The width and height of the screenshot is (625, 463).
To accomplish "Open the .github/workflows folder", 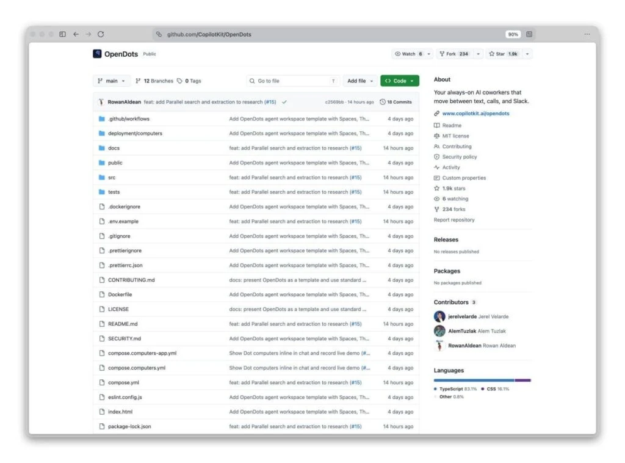I will [x=129, y=119].
